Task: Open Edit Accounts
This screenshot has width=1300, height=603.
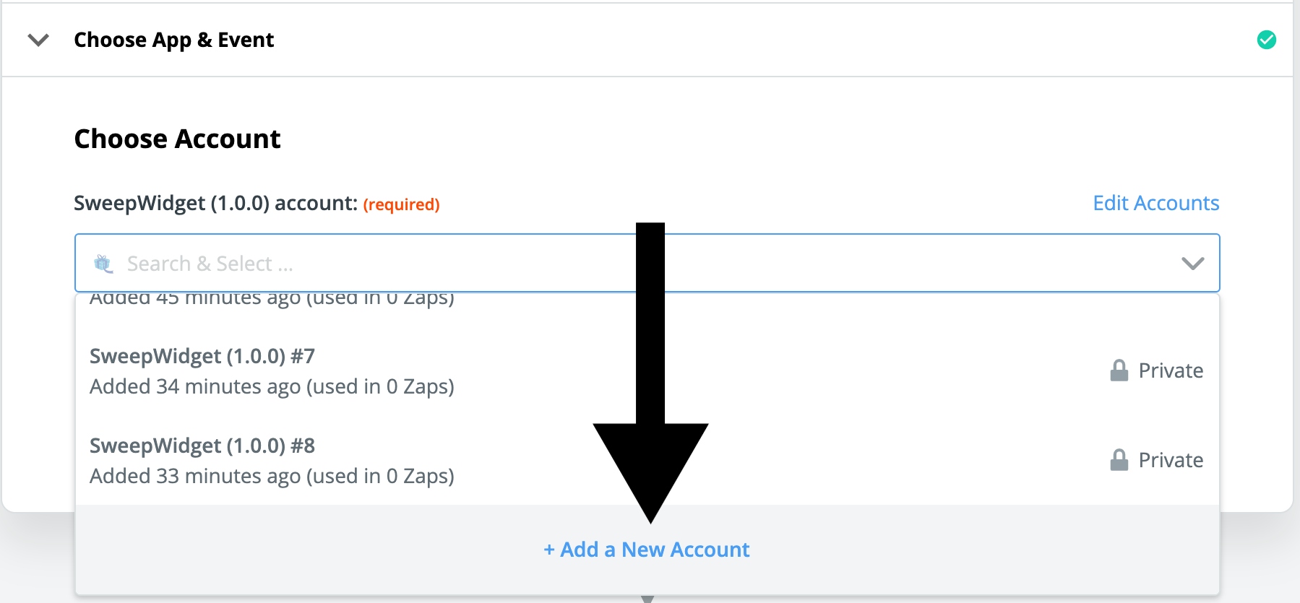Action: [1155, 203]
